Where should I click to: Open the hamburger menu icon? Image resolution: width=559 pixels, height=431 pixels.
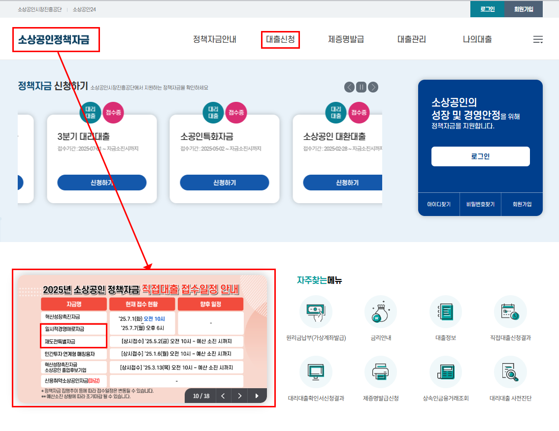tap(538, 39)
